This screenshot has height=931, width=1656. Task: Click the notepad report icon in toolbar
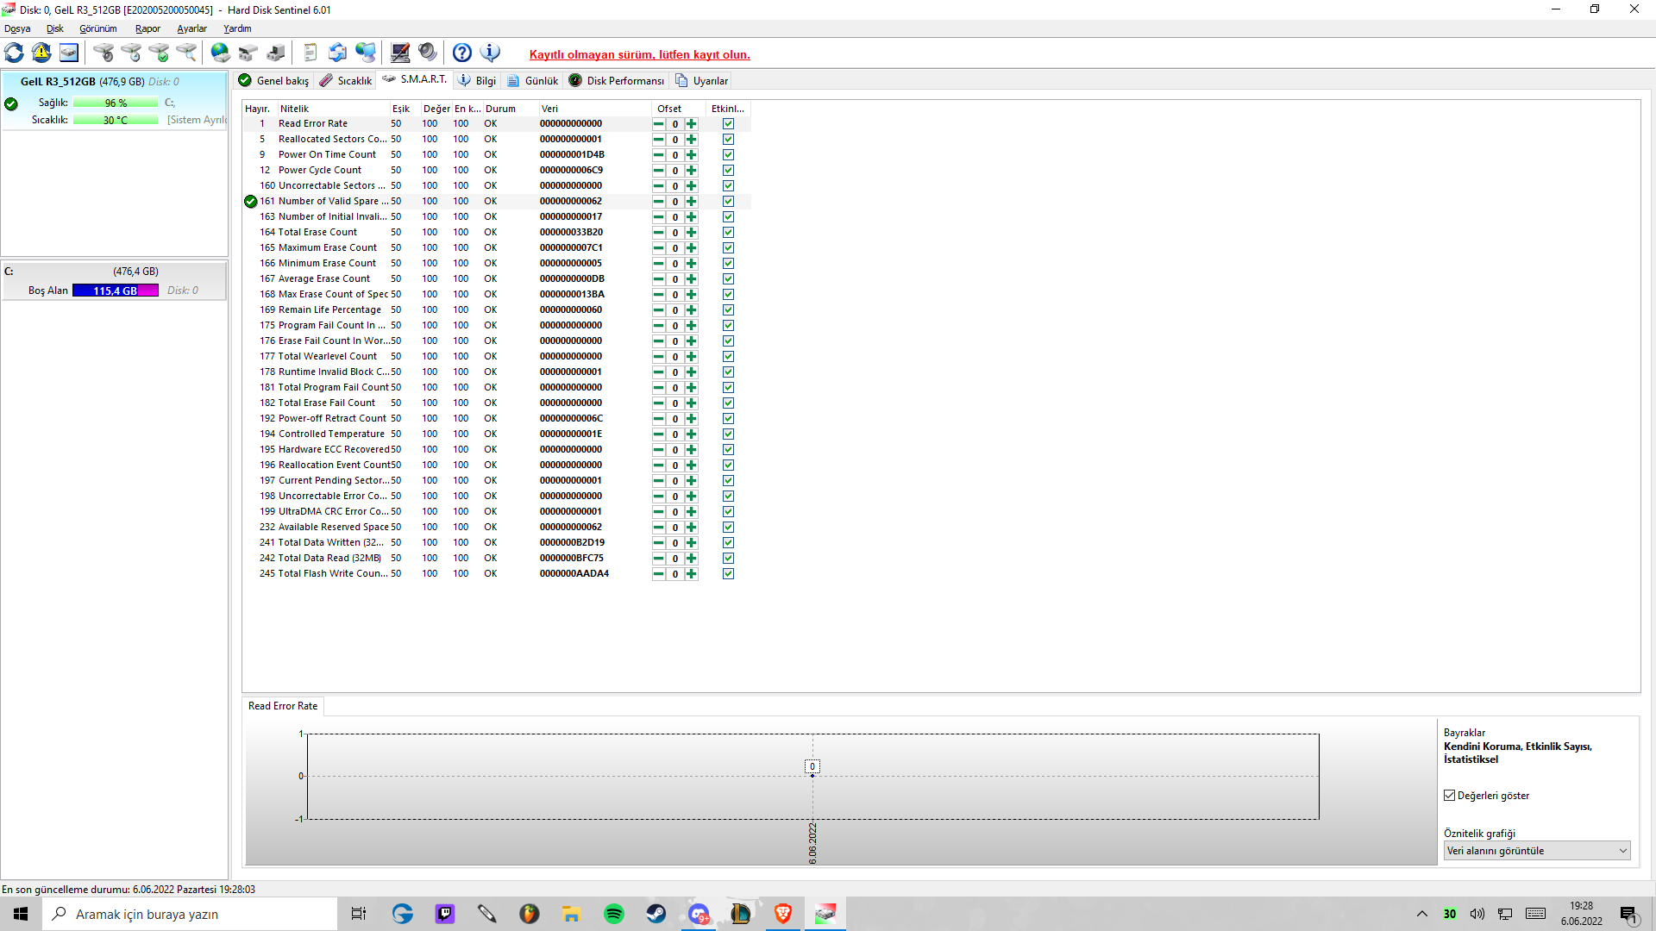point(310,53)
